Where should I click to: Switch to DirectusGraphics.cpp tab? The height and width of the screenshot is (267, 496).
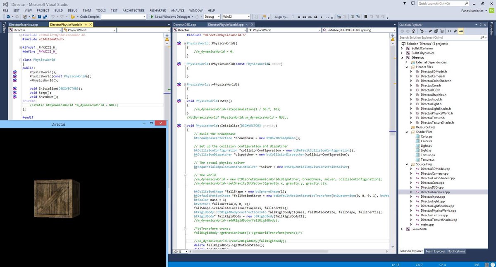click(x=23, y=25)
